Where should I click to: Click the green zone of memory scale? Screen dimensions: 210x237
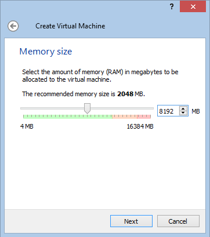click(x=68, y=116)
